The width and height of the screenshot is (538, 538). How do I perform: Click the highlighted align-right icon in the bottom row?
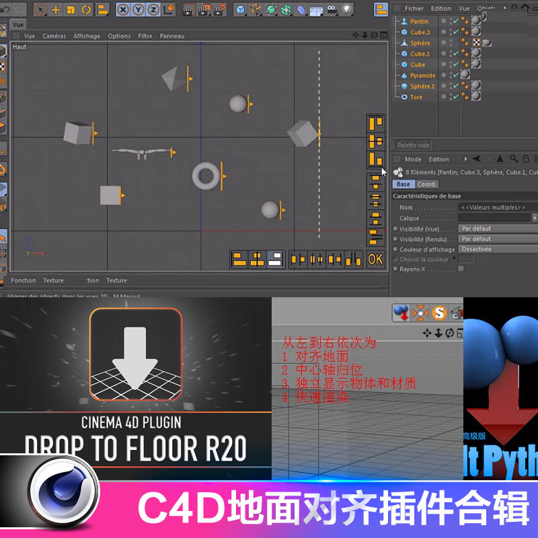pos(275,259)
